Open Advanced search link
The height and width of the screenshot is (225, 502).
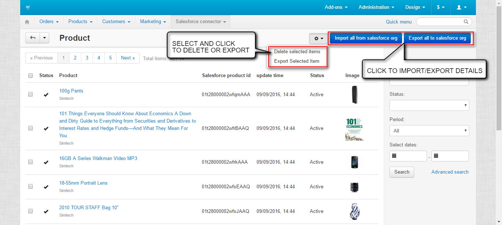tap(450, 172)
